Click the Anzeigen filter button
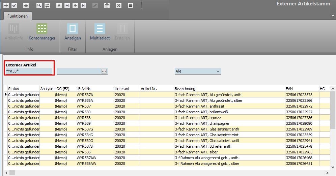This screenshot has width=336, height=176. click(x=73, y=32)
